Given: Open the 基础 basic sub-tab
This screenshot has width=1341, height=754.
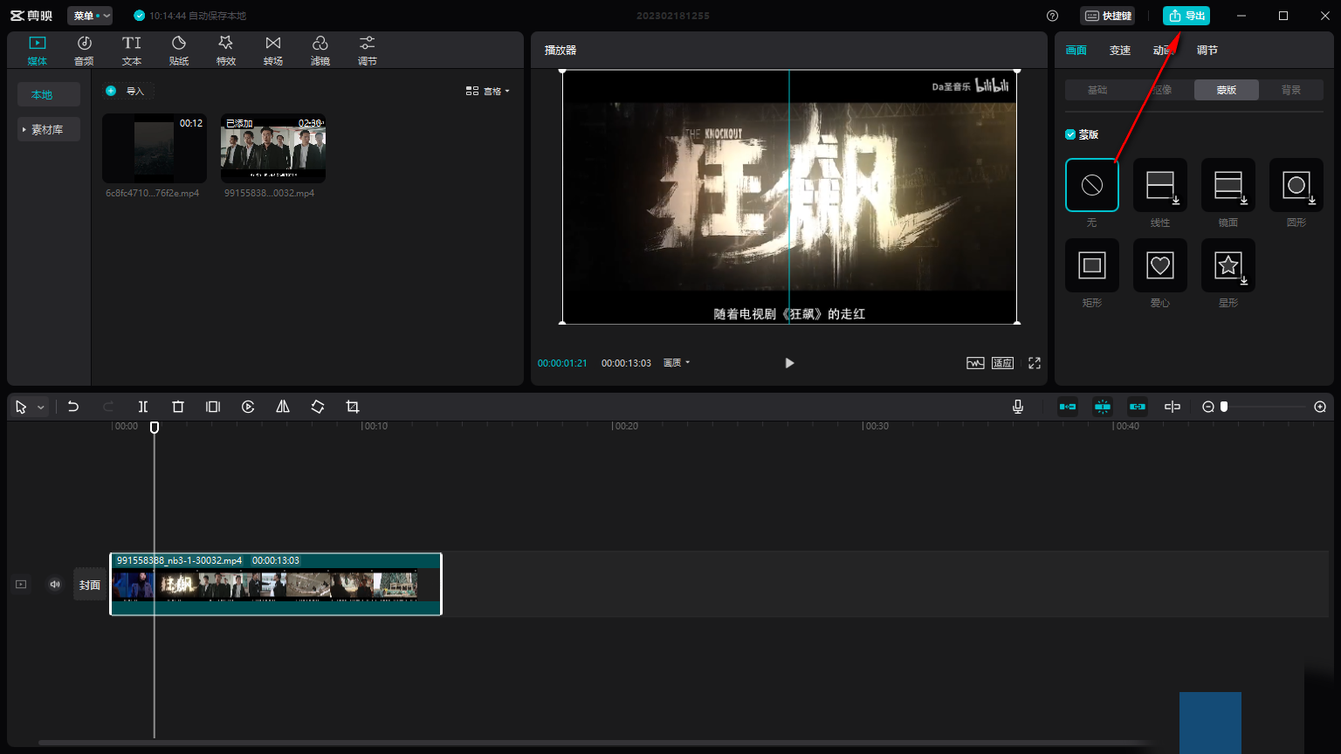Looking at the screenshot, I should point(1097,90).
